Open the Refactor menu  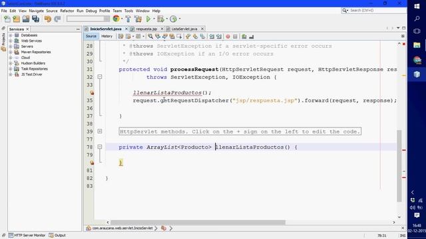coord(67,11)
